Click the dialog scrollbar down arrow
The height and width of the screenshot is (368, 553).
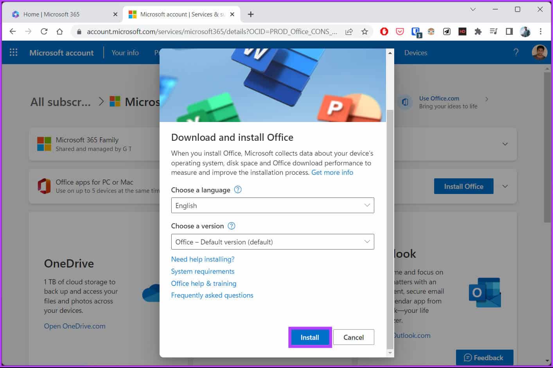click(390, 353)
